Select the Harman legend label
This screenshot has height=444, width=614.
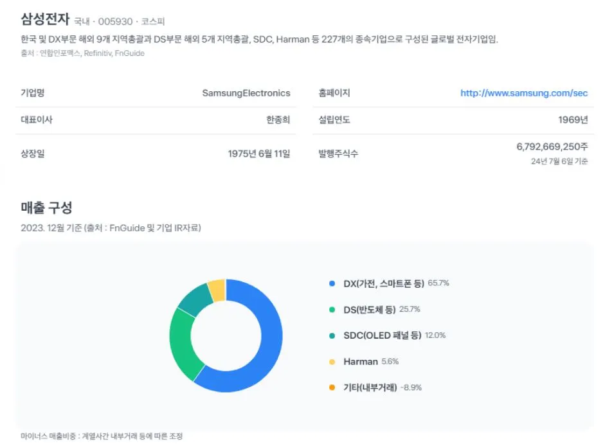tap(361, 362)
